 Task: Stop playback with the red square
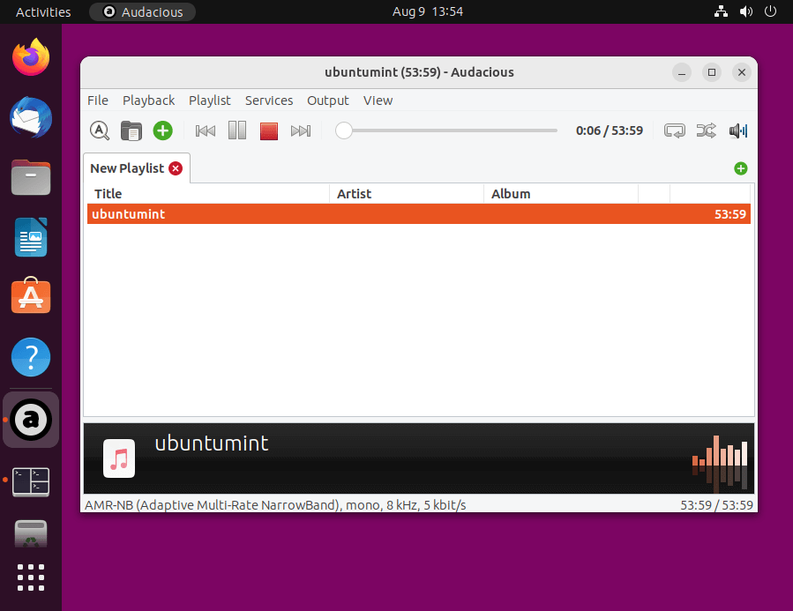(268, 130)
